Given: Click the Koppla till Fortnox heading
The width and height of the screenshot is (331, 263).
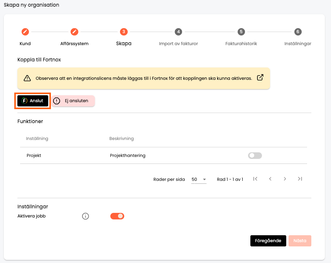Looking at the screenshot, I should (x=39, y=60).
